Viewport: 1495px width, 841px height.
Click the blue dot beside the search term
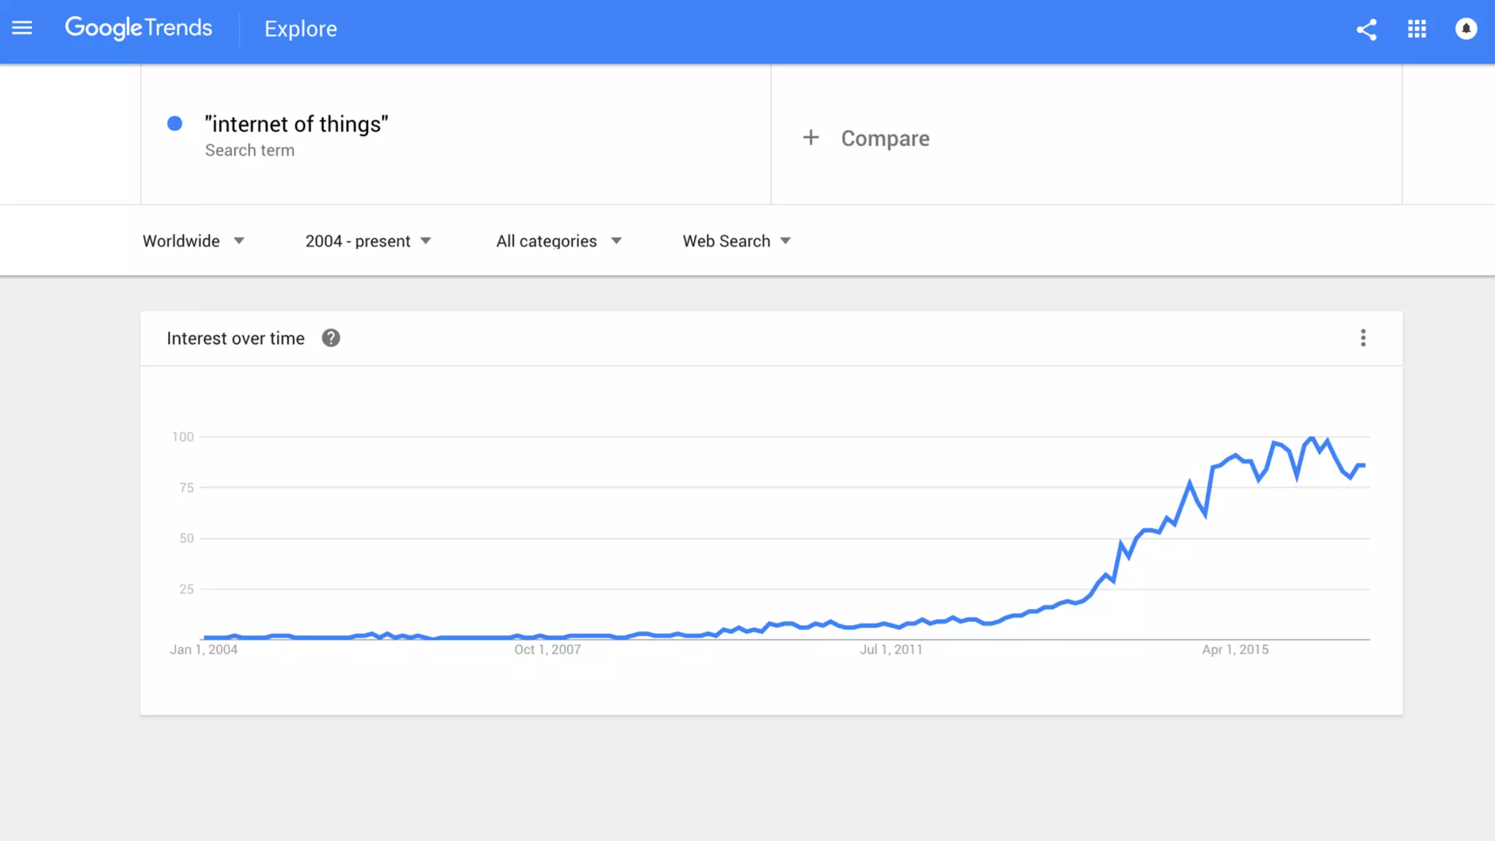[x=174, y=123]
